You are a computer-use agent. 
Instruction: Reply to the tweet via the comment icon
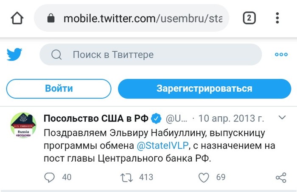pos(50,177)
